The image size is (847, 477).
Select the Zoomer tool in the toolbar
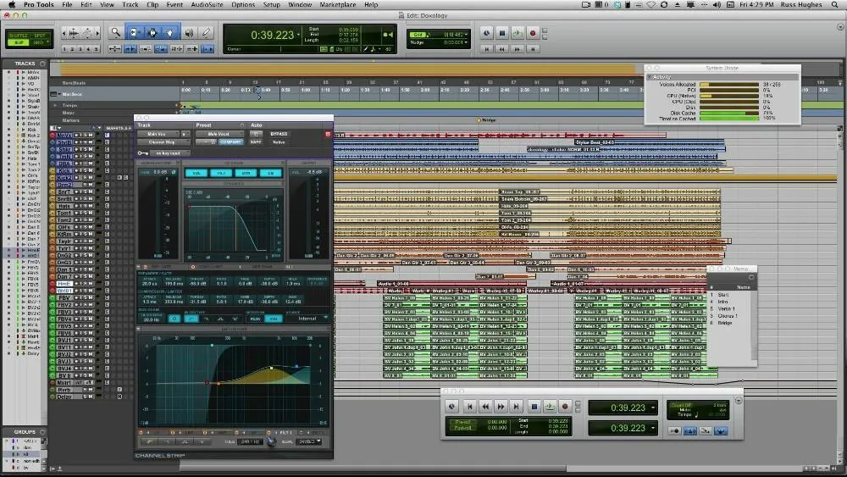pos(115,33)
